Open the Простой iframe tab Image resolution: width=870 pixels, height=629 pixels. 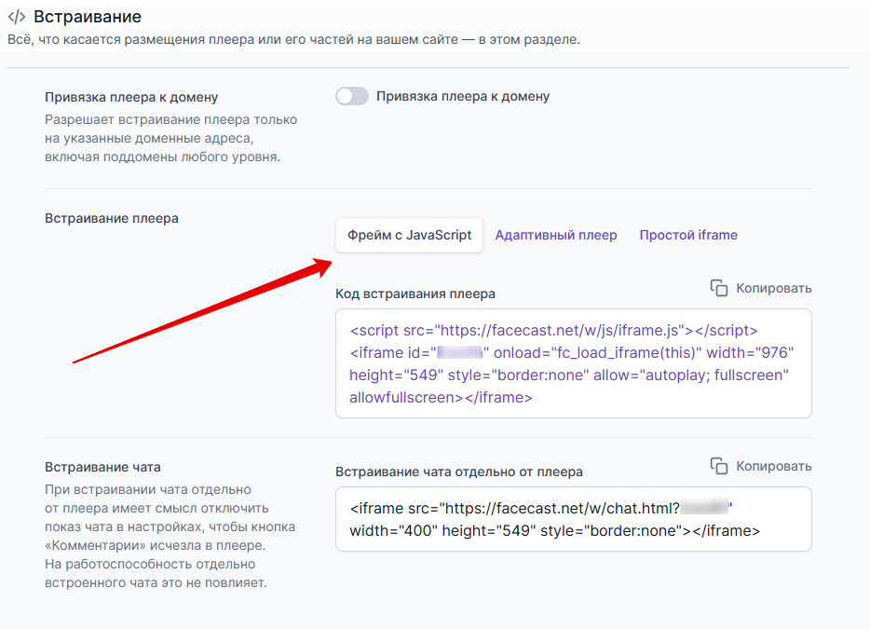tap(688, 235)
